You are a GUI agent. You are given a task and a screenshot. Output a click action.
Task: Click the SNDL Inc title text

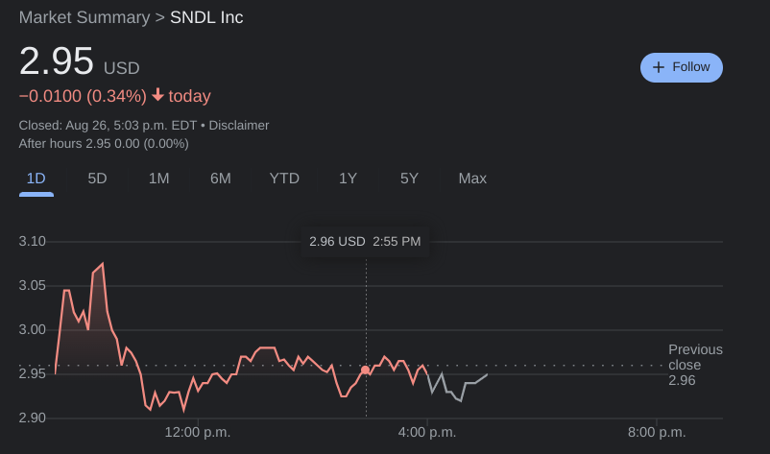206,17
